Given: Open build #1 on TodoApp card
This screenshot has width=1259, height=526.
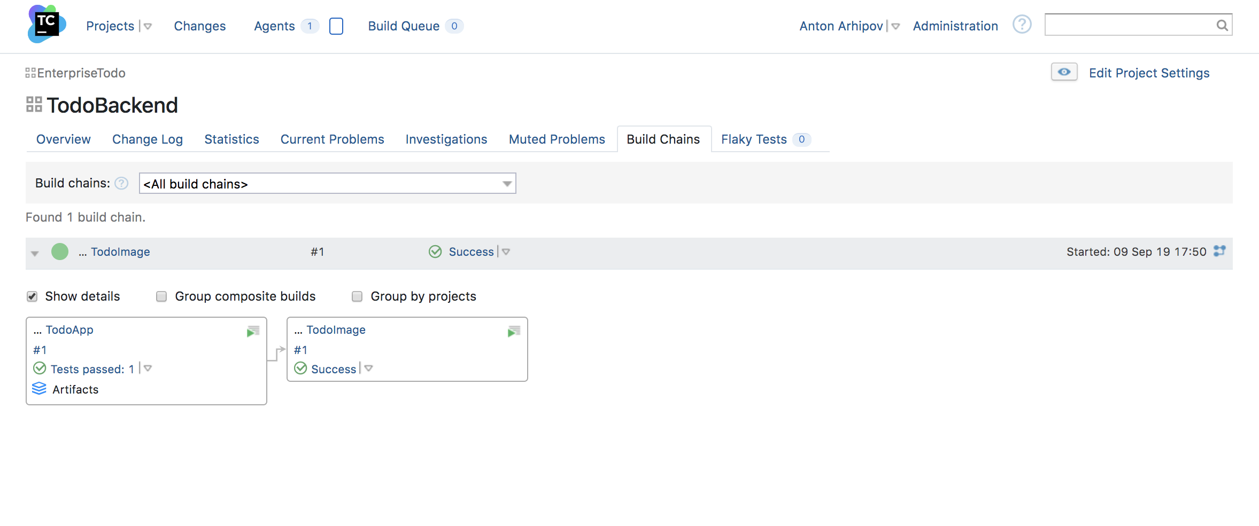Looking at the screenshot, I should pos(40,350).
